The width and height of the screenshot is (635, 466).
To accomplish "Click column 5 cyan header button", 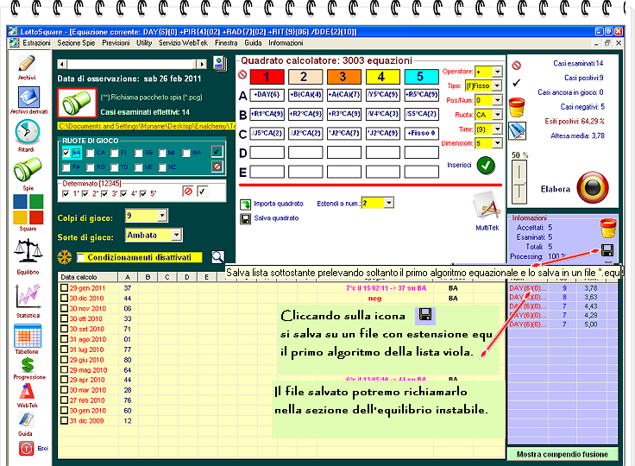I will click(x=422, y=77).
